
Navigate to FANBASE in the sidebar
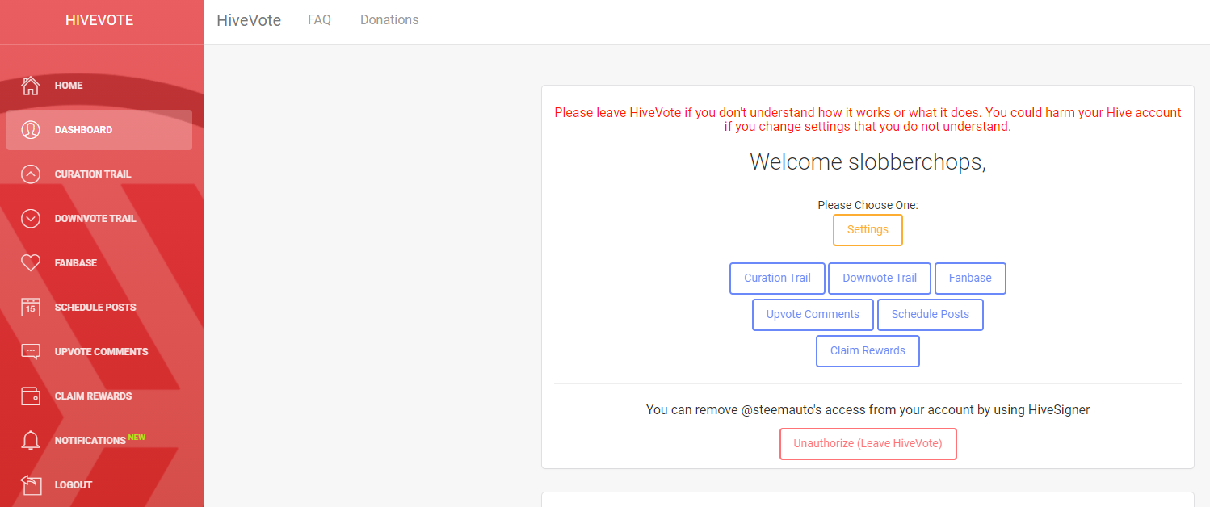99,263
